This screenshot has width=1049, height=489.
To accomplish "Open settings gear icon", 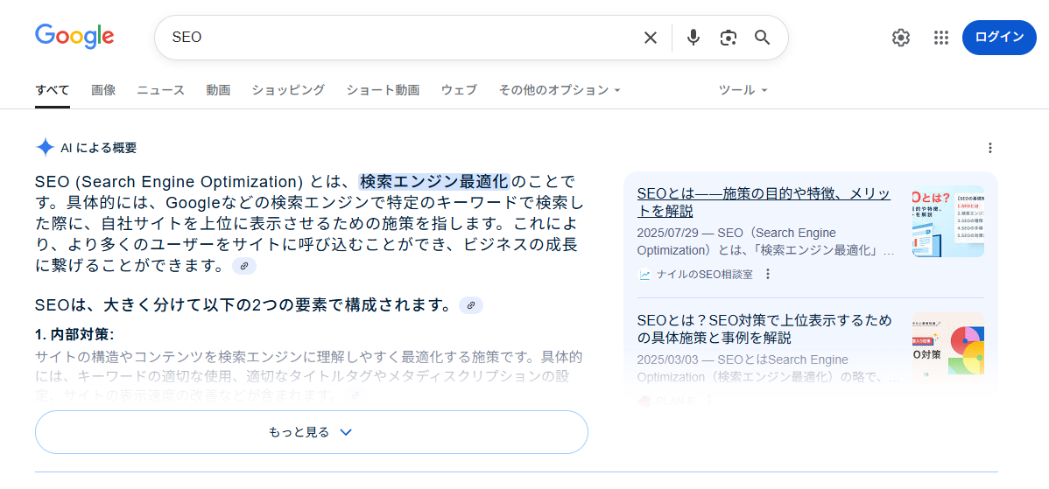I will coord(901,38).
